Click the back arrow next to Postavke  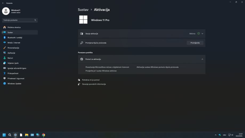[3, 3]
